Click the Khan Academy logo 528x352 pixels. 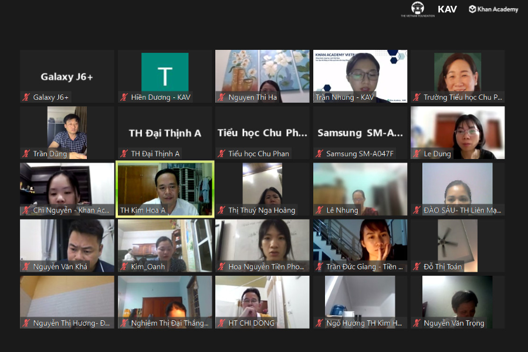(x=493, y=9)
